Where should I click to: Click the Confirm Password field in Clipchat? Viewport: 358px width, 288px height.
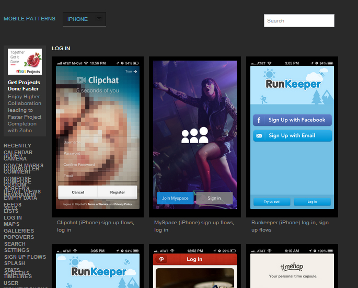98,165
